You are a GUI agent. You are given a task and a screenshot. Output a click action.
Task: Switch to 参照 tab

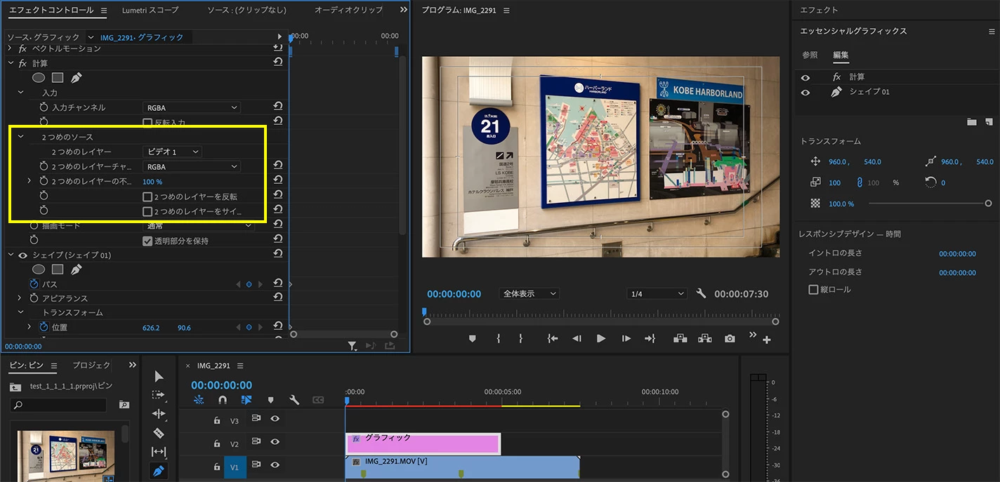coord(810,55)
